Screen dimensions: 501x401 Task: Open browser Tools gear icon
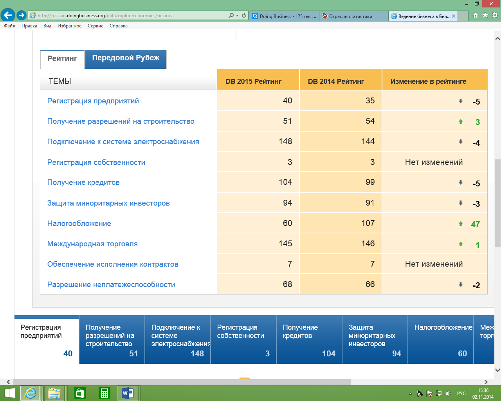coord(495,15)
